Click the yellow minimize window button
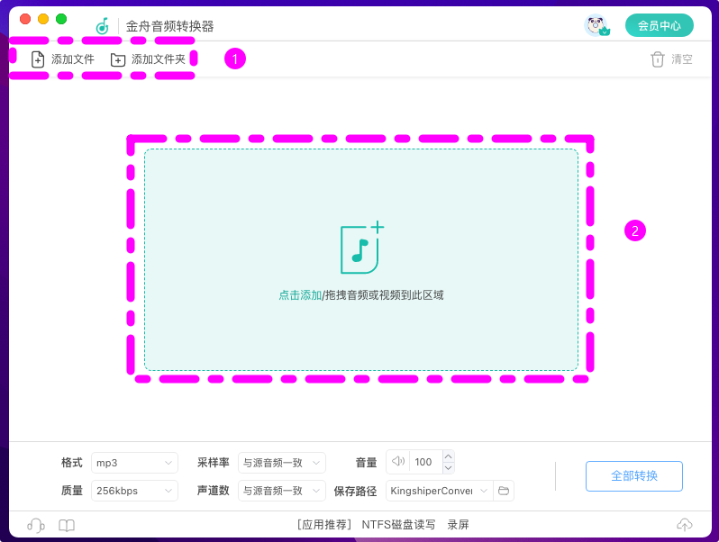The image size is (719, 542). pos(43,19)
